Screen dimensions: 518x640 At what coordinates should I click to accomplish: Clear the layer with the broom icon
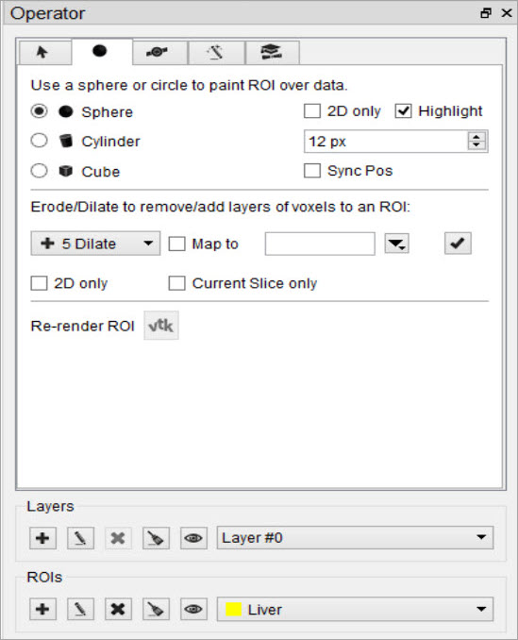point(156,538)
